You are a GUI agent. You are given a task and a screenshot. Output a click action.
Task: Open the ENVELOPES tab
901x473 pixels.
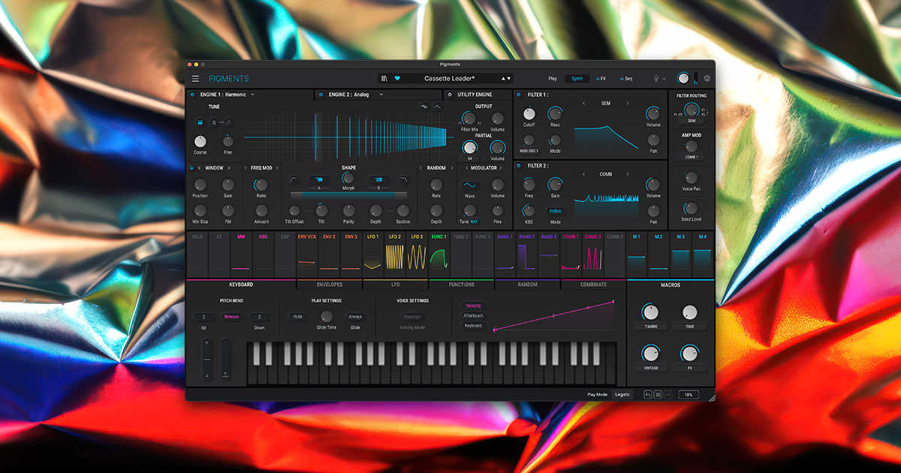point(329,285)
